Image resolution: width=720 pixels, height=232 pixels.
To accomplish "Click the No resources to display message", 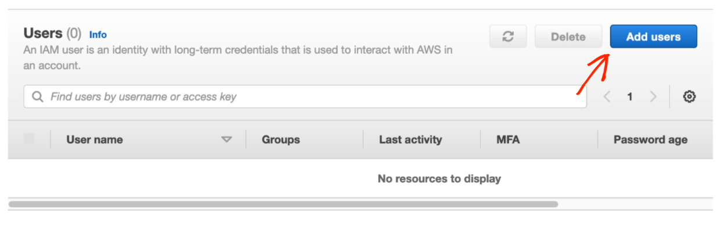I will [x=440, y=179].
